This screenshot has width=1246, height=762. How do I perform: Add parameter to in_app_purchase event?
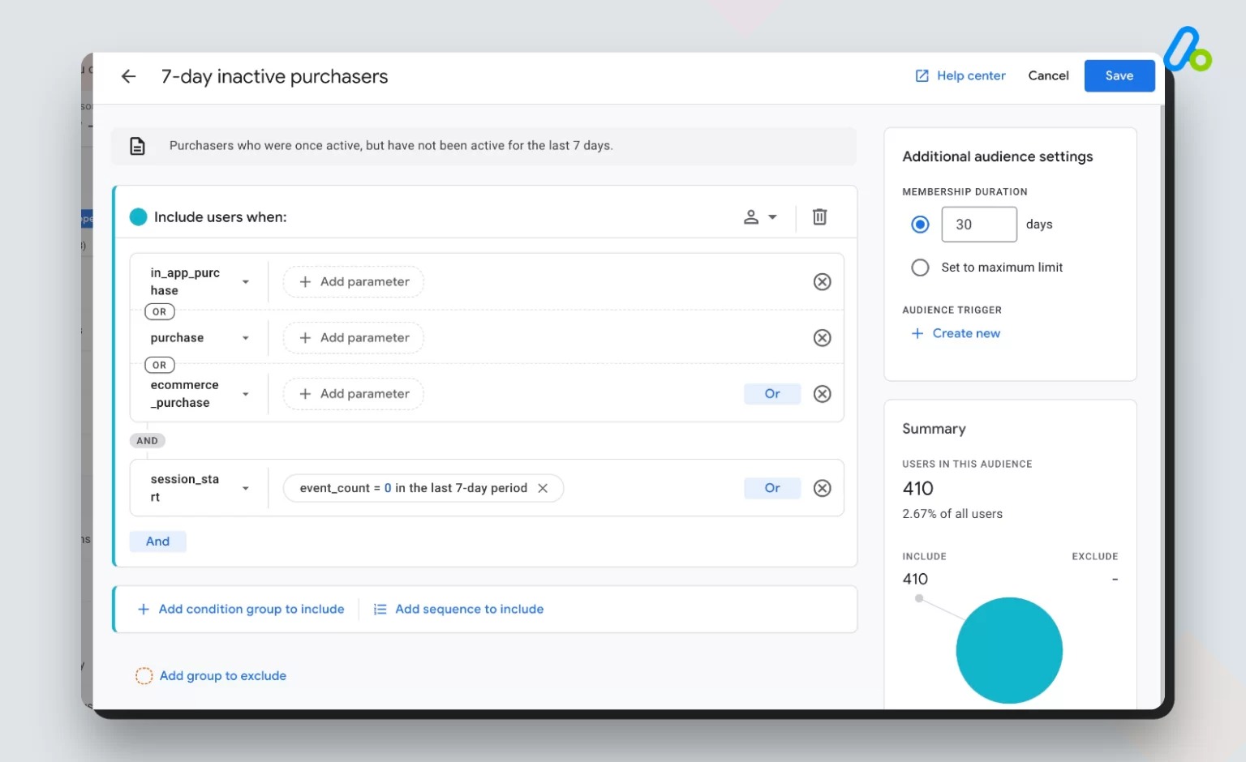click(x=354, y=282)
